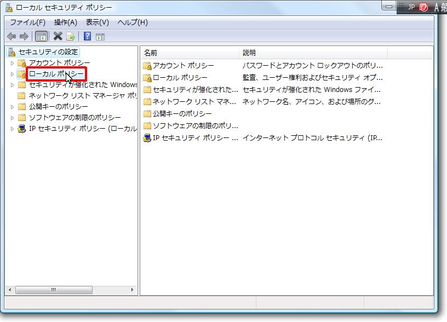Viewport: 447px width, 322px height.
Task: Click the 名前 column header
Action: 151,53
